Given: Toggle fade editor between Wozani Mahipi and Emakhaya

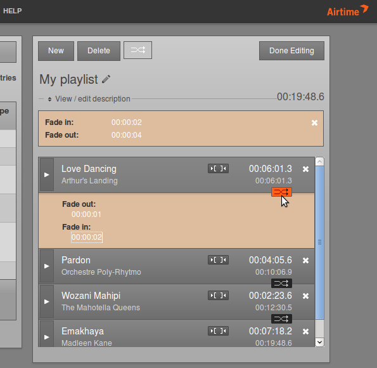Looking at the screenshot, I should [281, 319].
